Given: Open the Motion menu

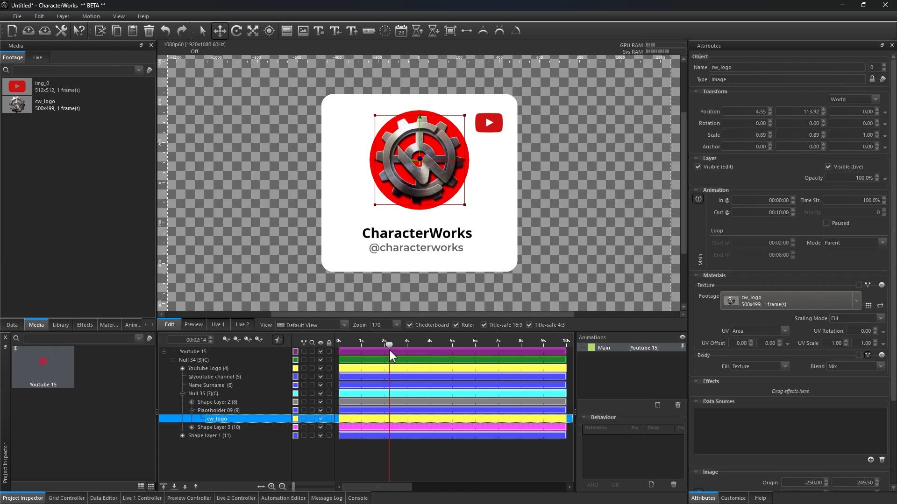Looking at the screenshot, I should point(91,16).
